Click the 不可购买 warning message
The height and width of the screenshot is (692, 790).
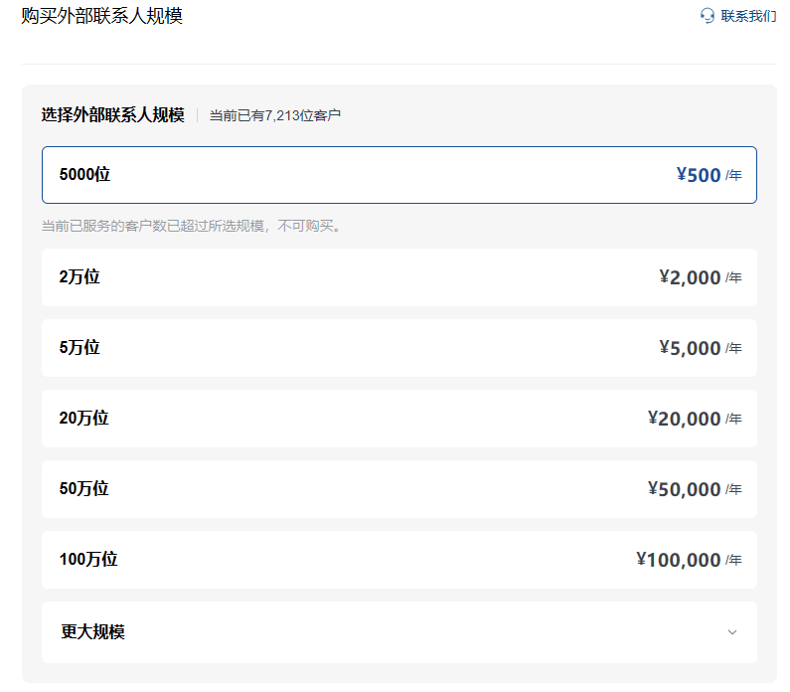[191, 226]
